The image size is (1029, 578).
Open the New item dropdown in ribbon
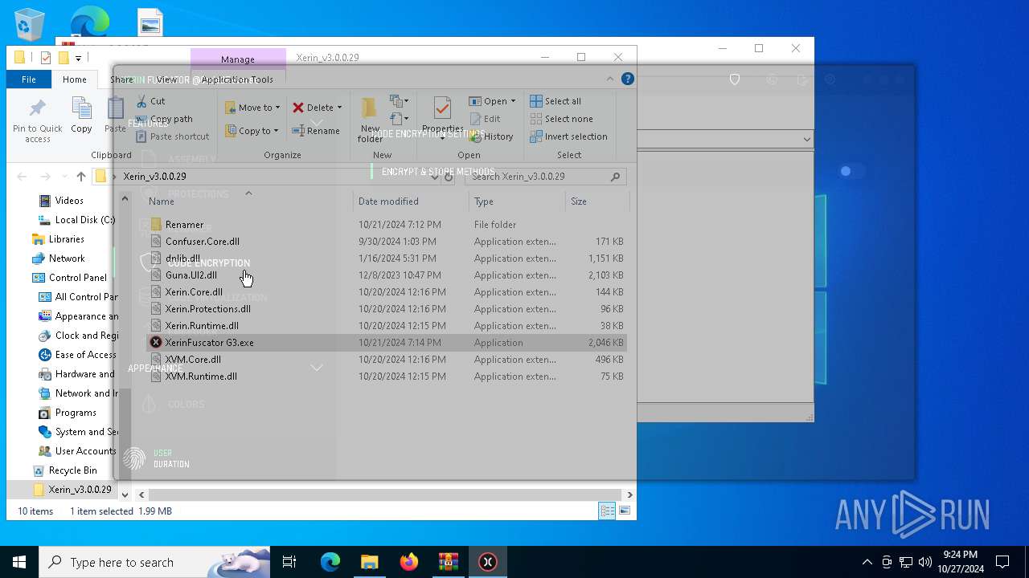(x=400, y=101)
